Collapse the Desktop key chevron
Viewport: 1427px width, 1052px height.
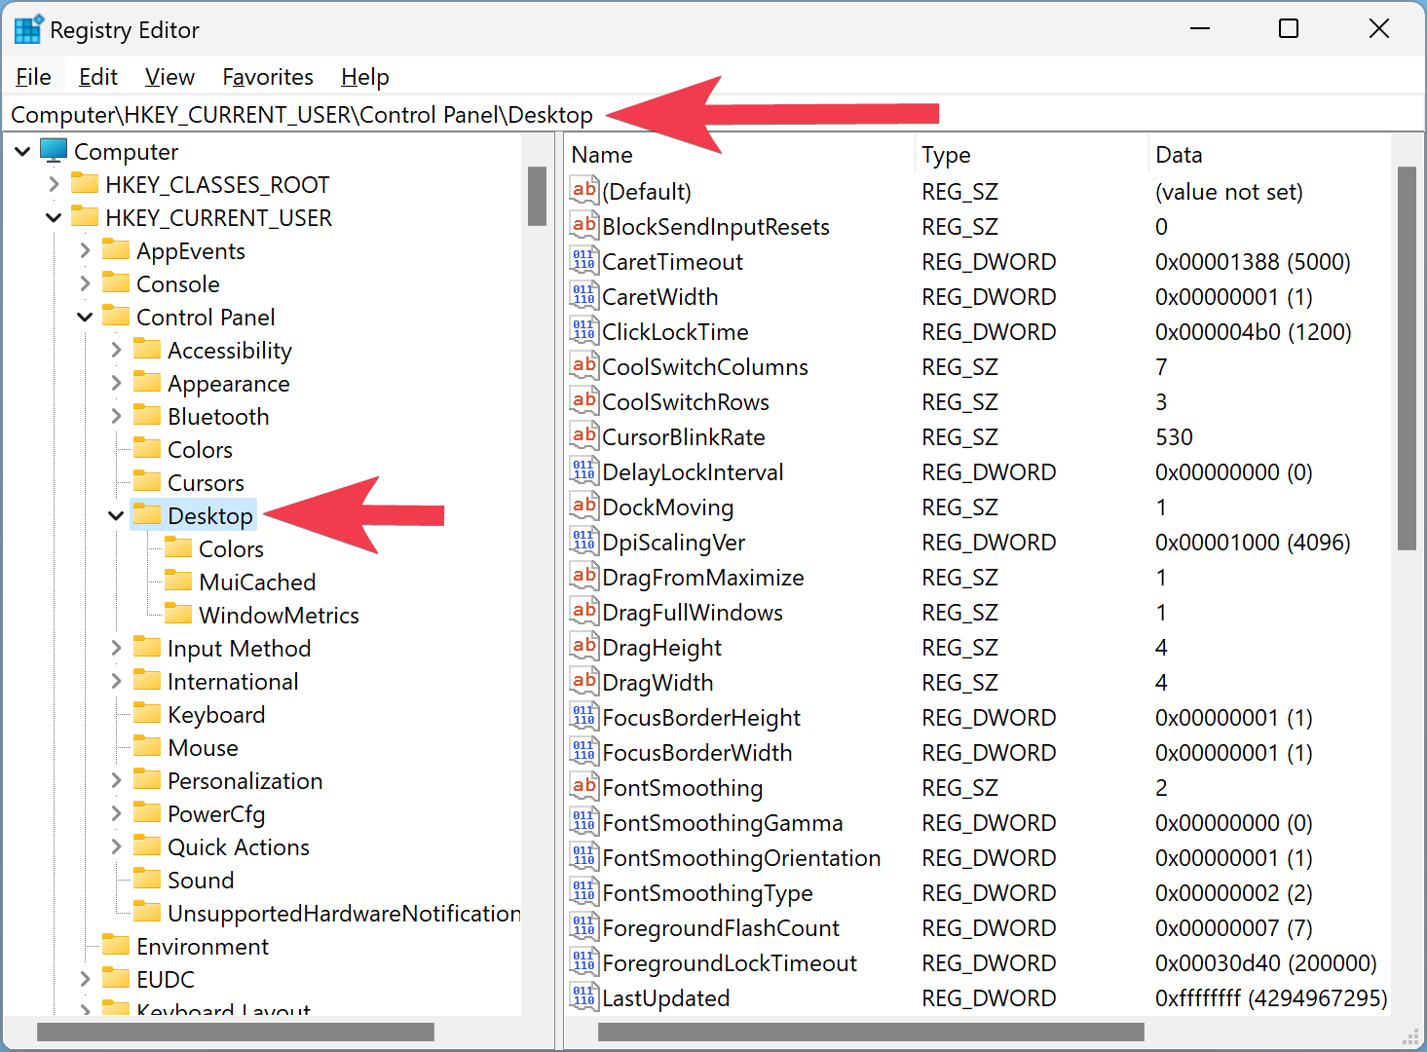pyautogui.click(x=116, y=515)
